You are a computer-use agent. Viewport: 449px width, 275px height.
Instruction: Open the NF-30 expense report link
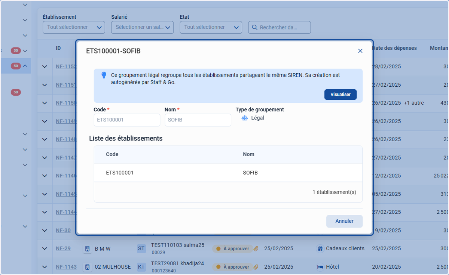63,230
